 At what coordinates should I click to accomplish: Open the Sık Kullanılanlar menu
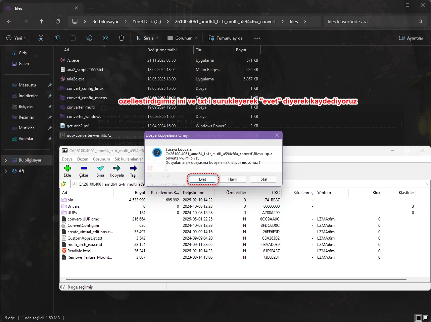click(129, 159)
